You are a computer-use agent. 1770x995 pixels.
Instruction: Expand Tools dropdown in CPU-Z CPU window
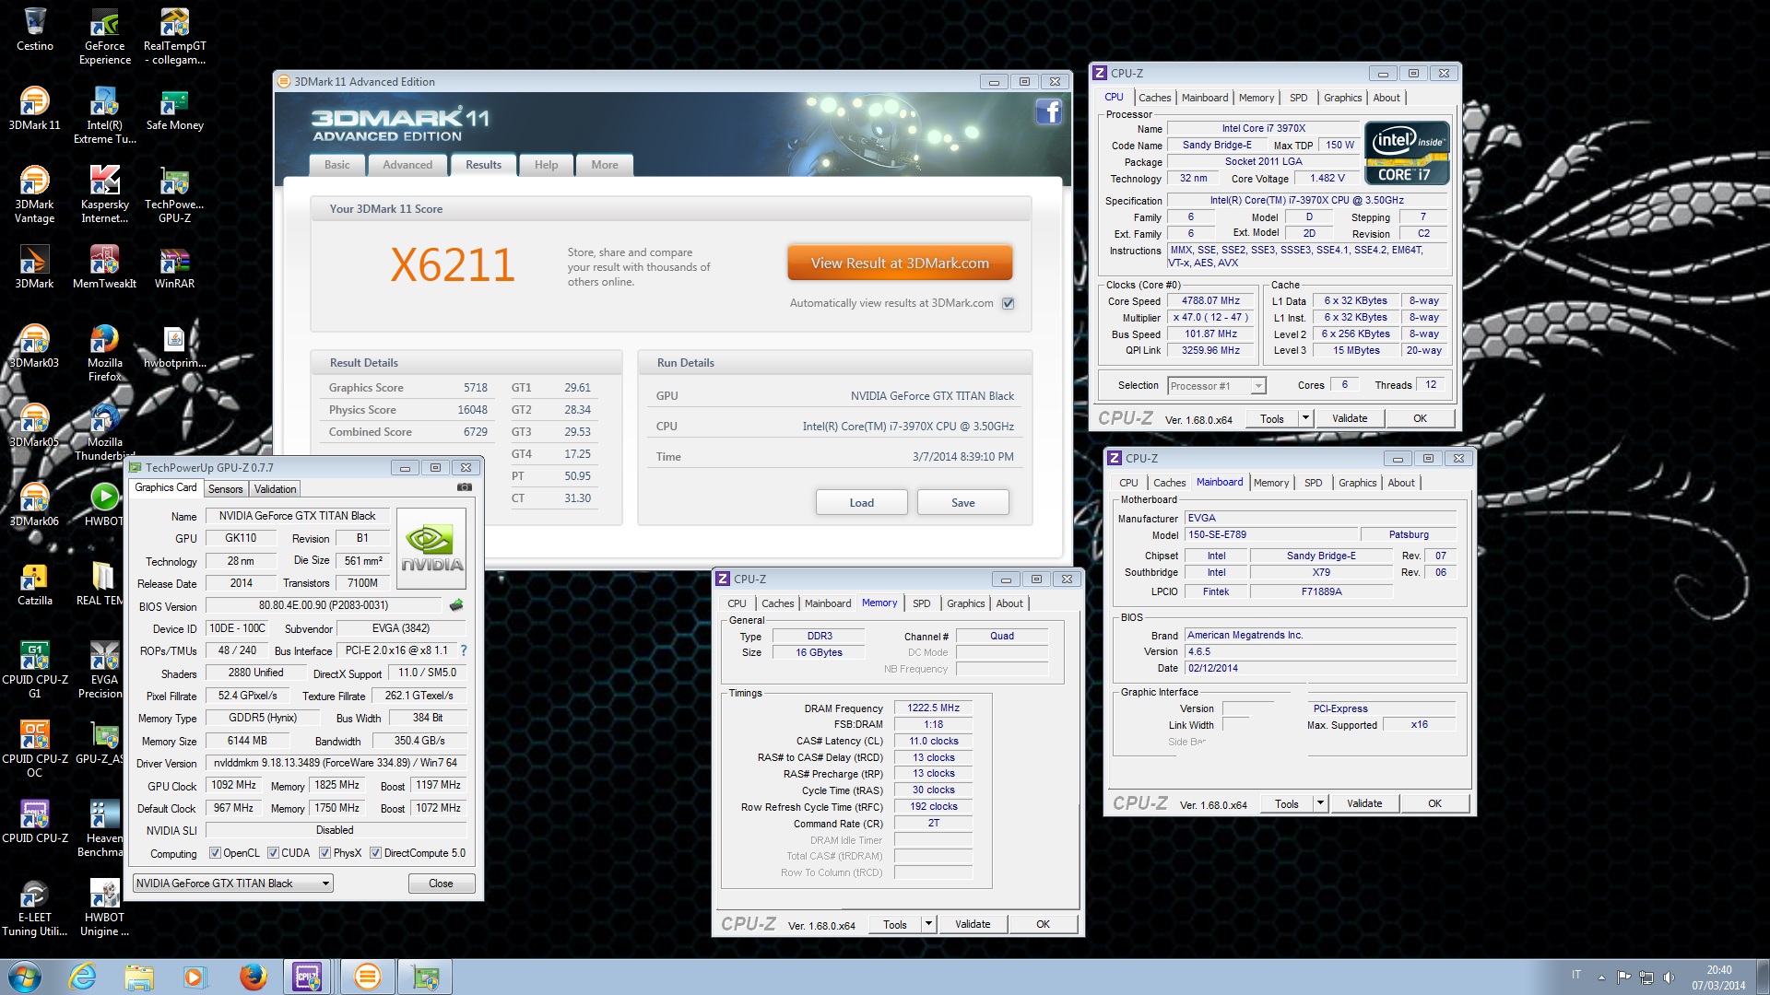pos(1304,418)
